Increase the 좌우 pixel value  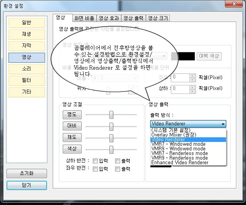pyautogui.click(x=192, y=76)
